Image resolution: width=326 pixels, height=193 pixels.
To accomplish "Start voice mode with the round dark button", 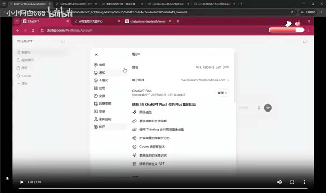I will [x=268, y=108].
